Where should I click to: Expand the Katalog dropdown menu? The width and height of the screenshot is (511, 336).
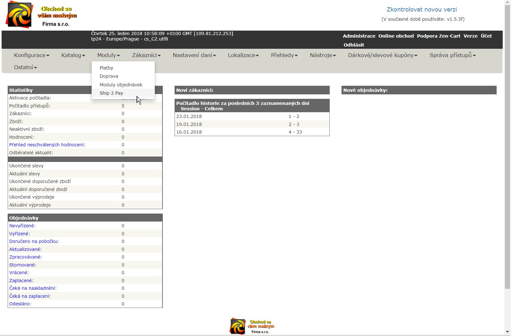coord(73,55)
